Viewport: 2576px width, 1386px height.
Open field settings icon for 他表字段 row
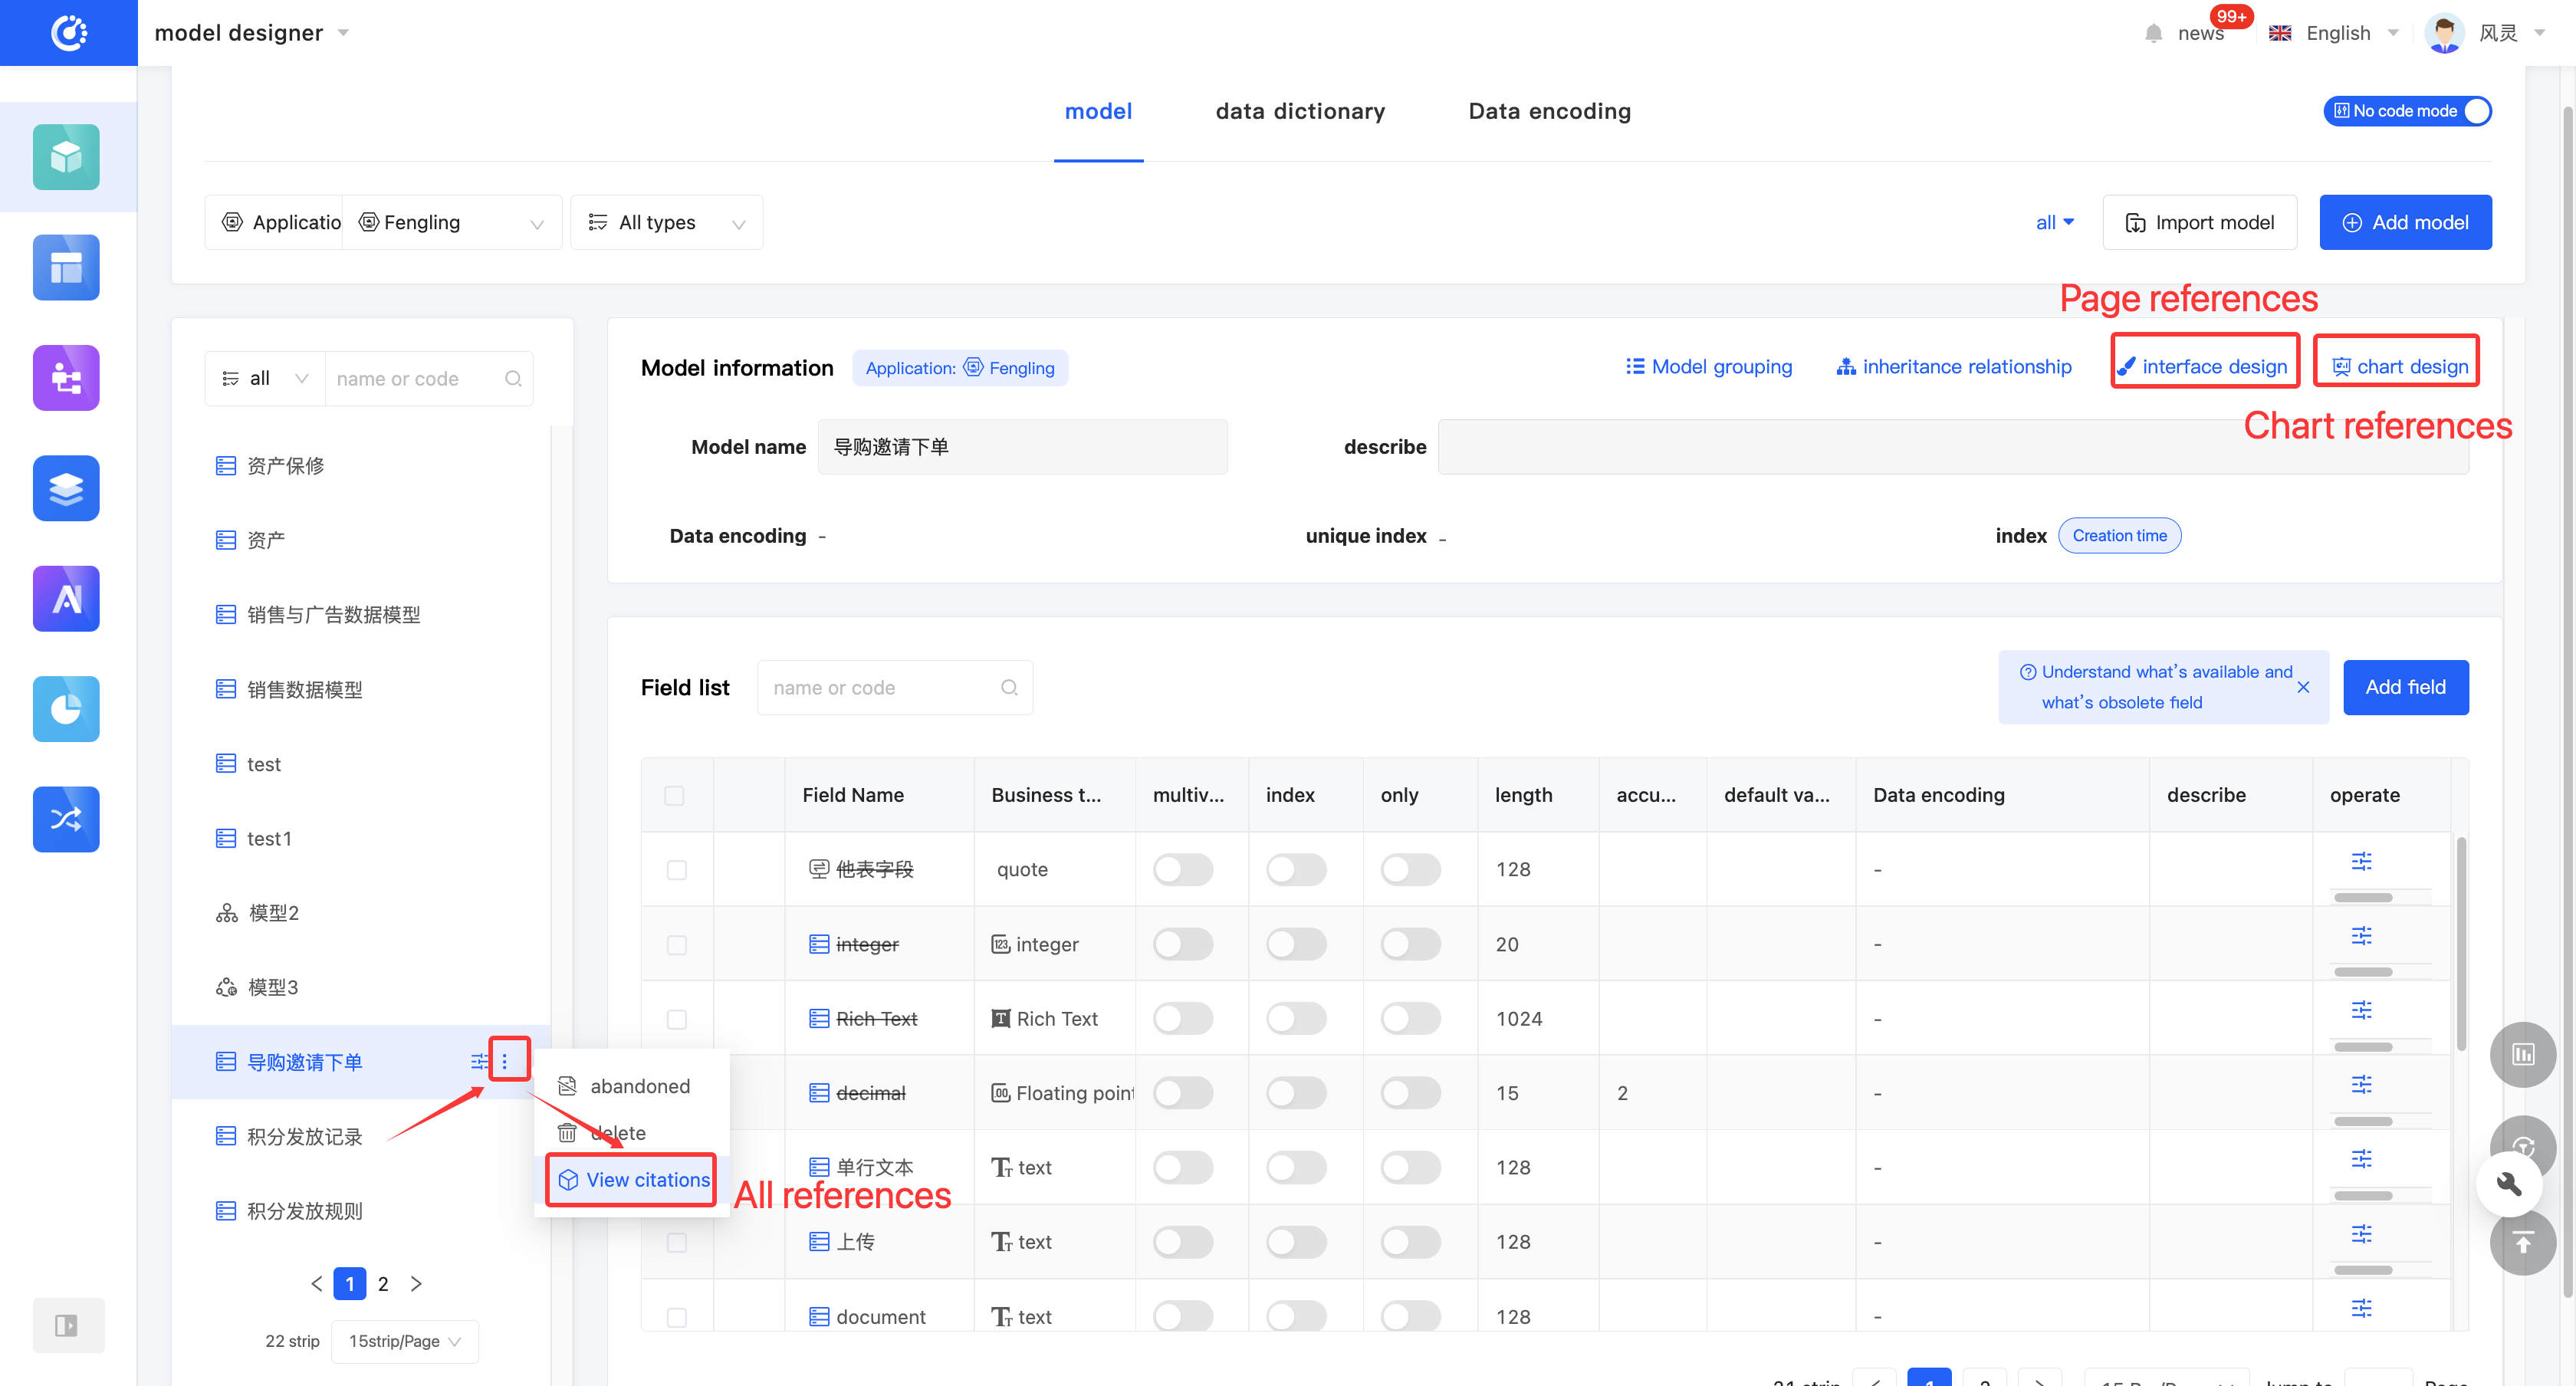(2362, 861)
